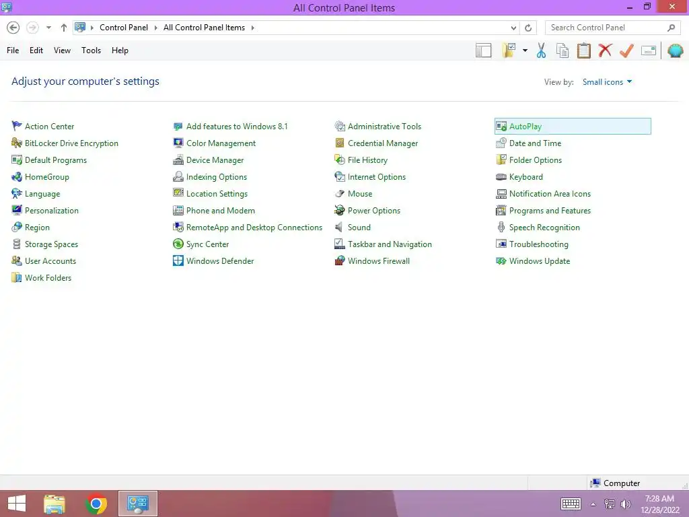Click the volume icon in system tray
The width and height of the screenshot is (689, 517).
(626, 504)
